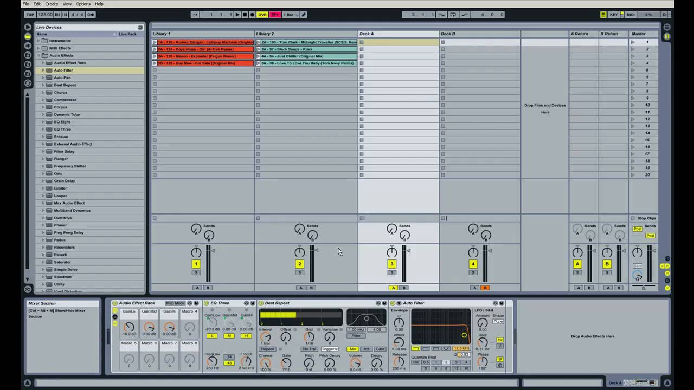Solo track 2 with S button
Screen dimensions: 694x390
300,272
